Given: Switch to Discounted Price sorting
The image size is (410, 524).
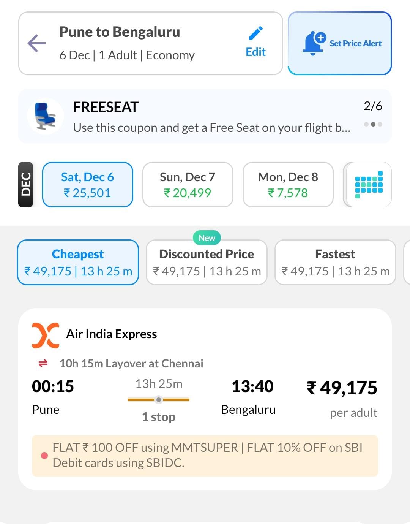Looking at the screenshot, I should tap(206, 262).
